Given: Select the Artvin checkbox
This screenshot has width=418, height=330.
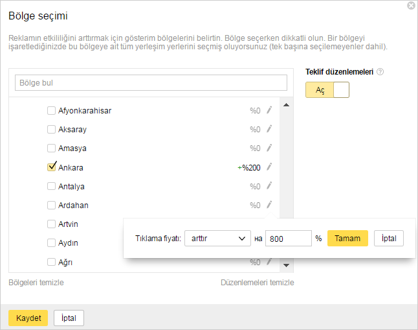Looking at the screenshot, I should pyautogui.click(x=52, y=224).
